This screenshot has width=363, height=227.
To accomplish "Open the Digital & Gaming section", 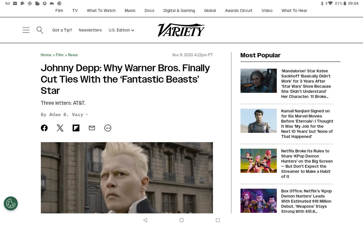I will (179, 11).
